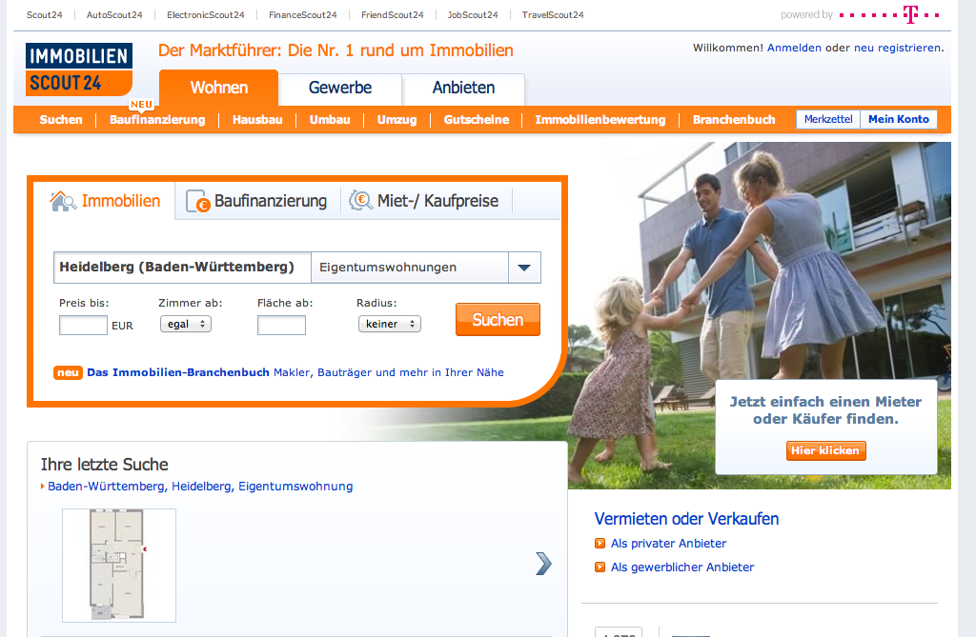This screenshot has width=976, height=637.
Task: Open the floor plan thumbnail
Action: pyautogui.click(x=119, y=566)
